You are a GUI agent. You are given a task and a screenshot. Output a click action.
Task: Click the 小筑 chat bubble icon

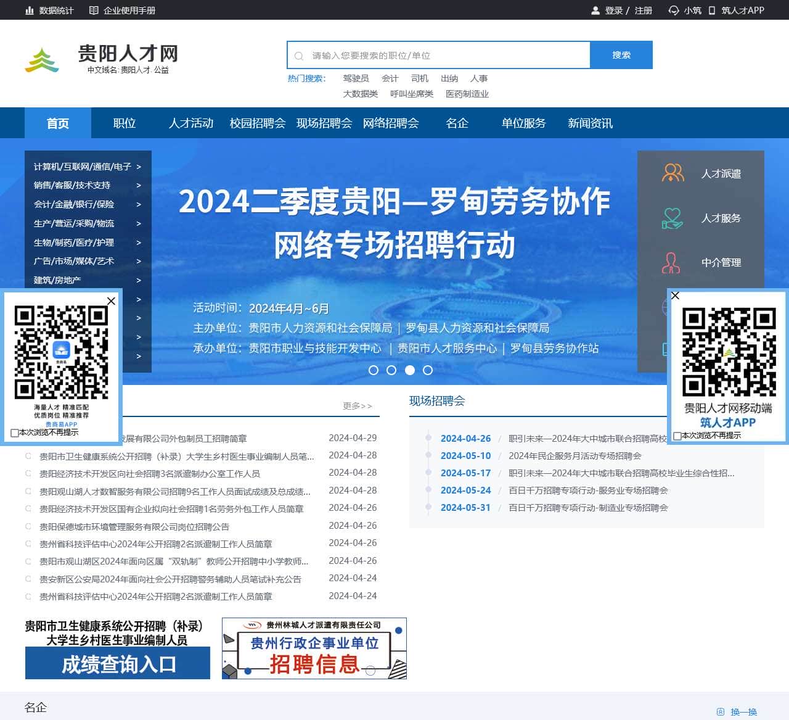(x=672, y=10)
